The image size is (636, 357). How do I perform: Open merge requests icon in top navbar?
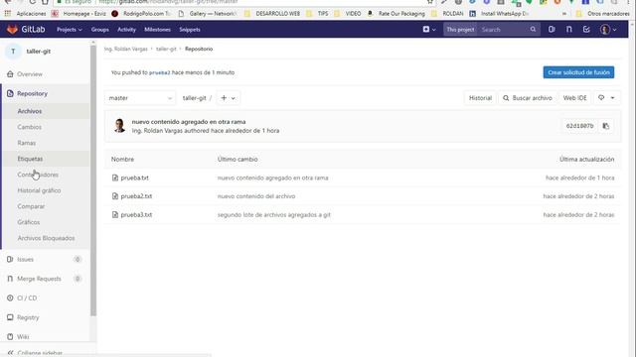pyautogui.click(x=569, y=29)
